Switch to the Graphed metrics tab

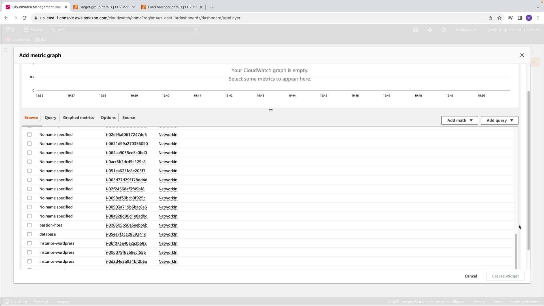click(78, 118)
